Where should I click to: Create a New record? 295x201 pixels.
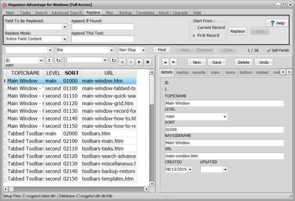pyautogui.click(x=197, y=62)
